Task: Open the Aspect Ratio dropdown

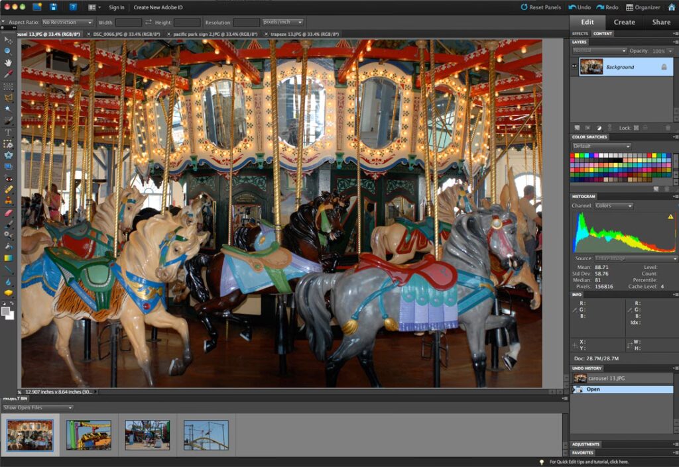Action: click(68, 22)
